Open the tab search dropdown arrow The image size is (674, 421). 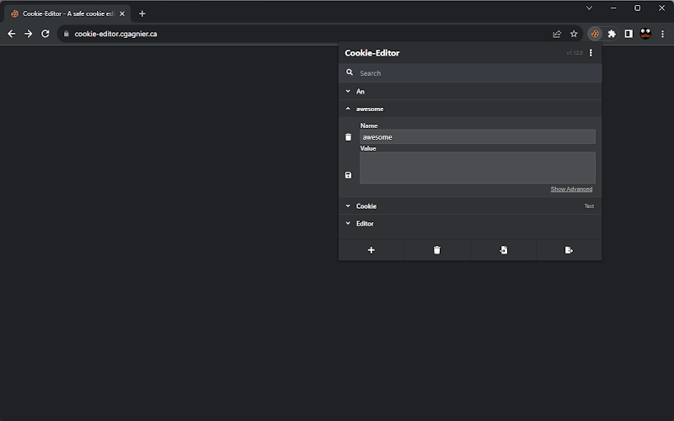pos(589,8)
